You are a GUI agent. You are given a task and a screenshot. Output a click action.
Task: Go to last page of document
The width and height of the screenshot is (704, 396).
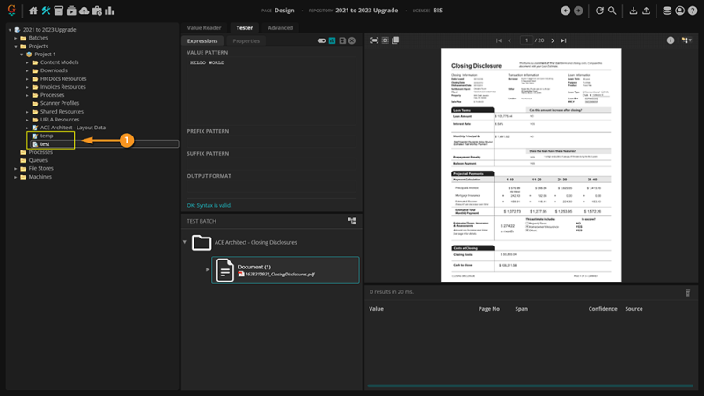tap(563, 40)
